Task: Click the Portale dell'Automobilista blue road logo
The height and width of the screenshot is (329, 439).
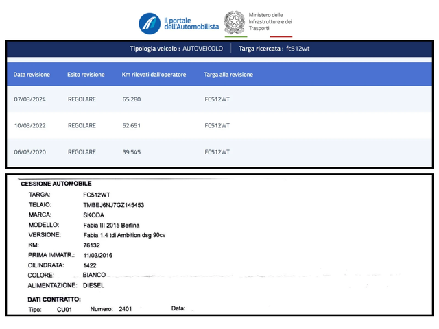Action: coord(150,23)
